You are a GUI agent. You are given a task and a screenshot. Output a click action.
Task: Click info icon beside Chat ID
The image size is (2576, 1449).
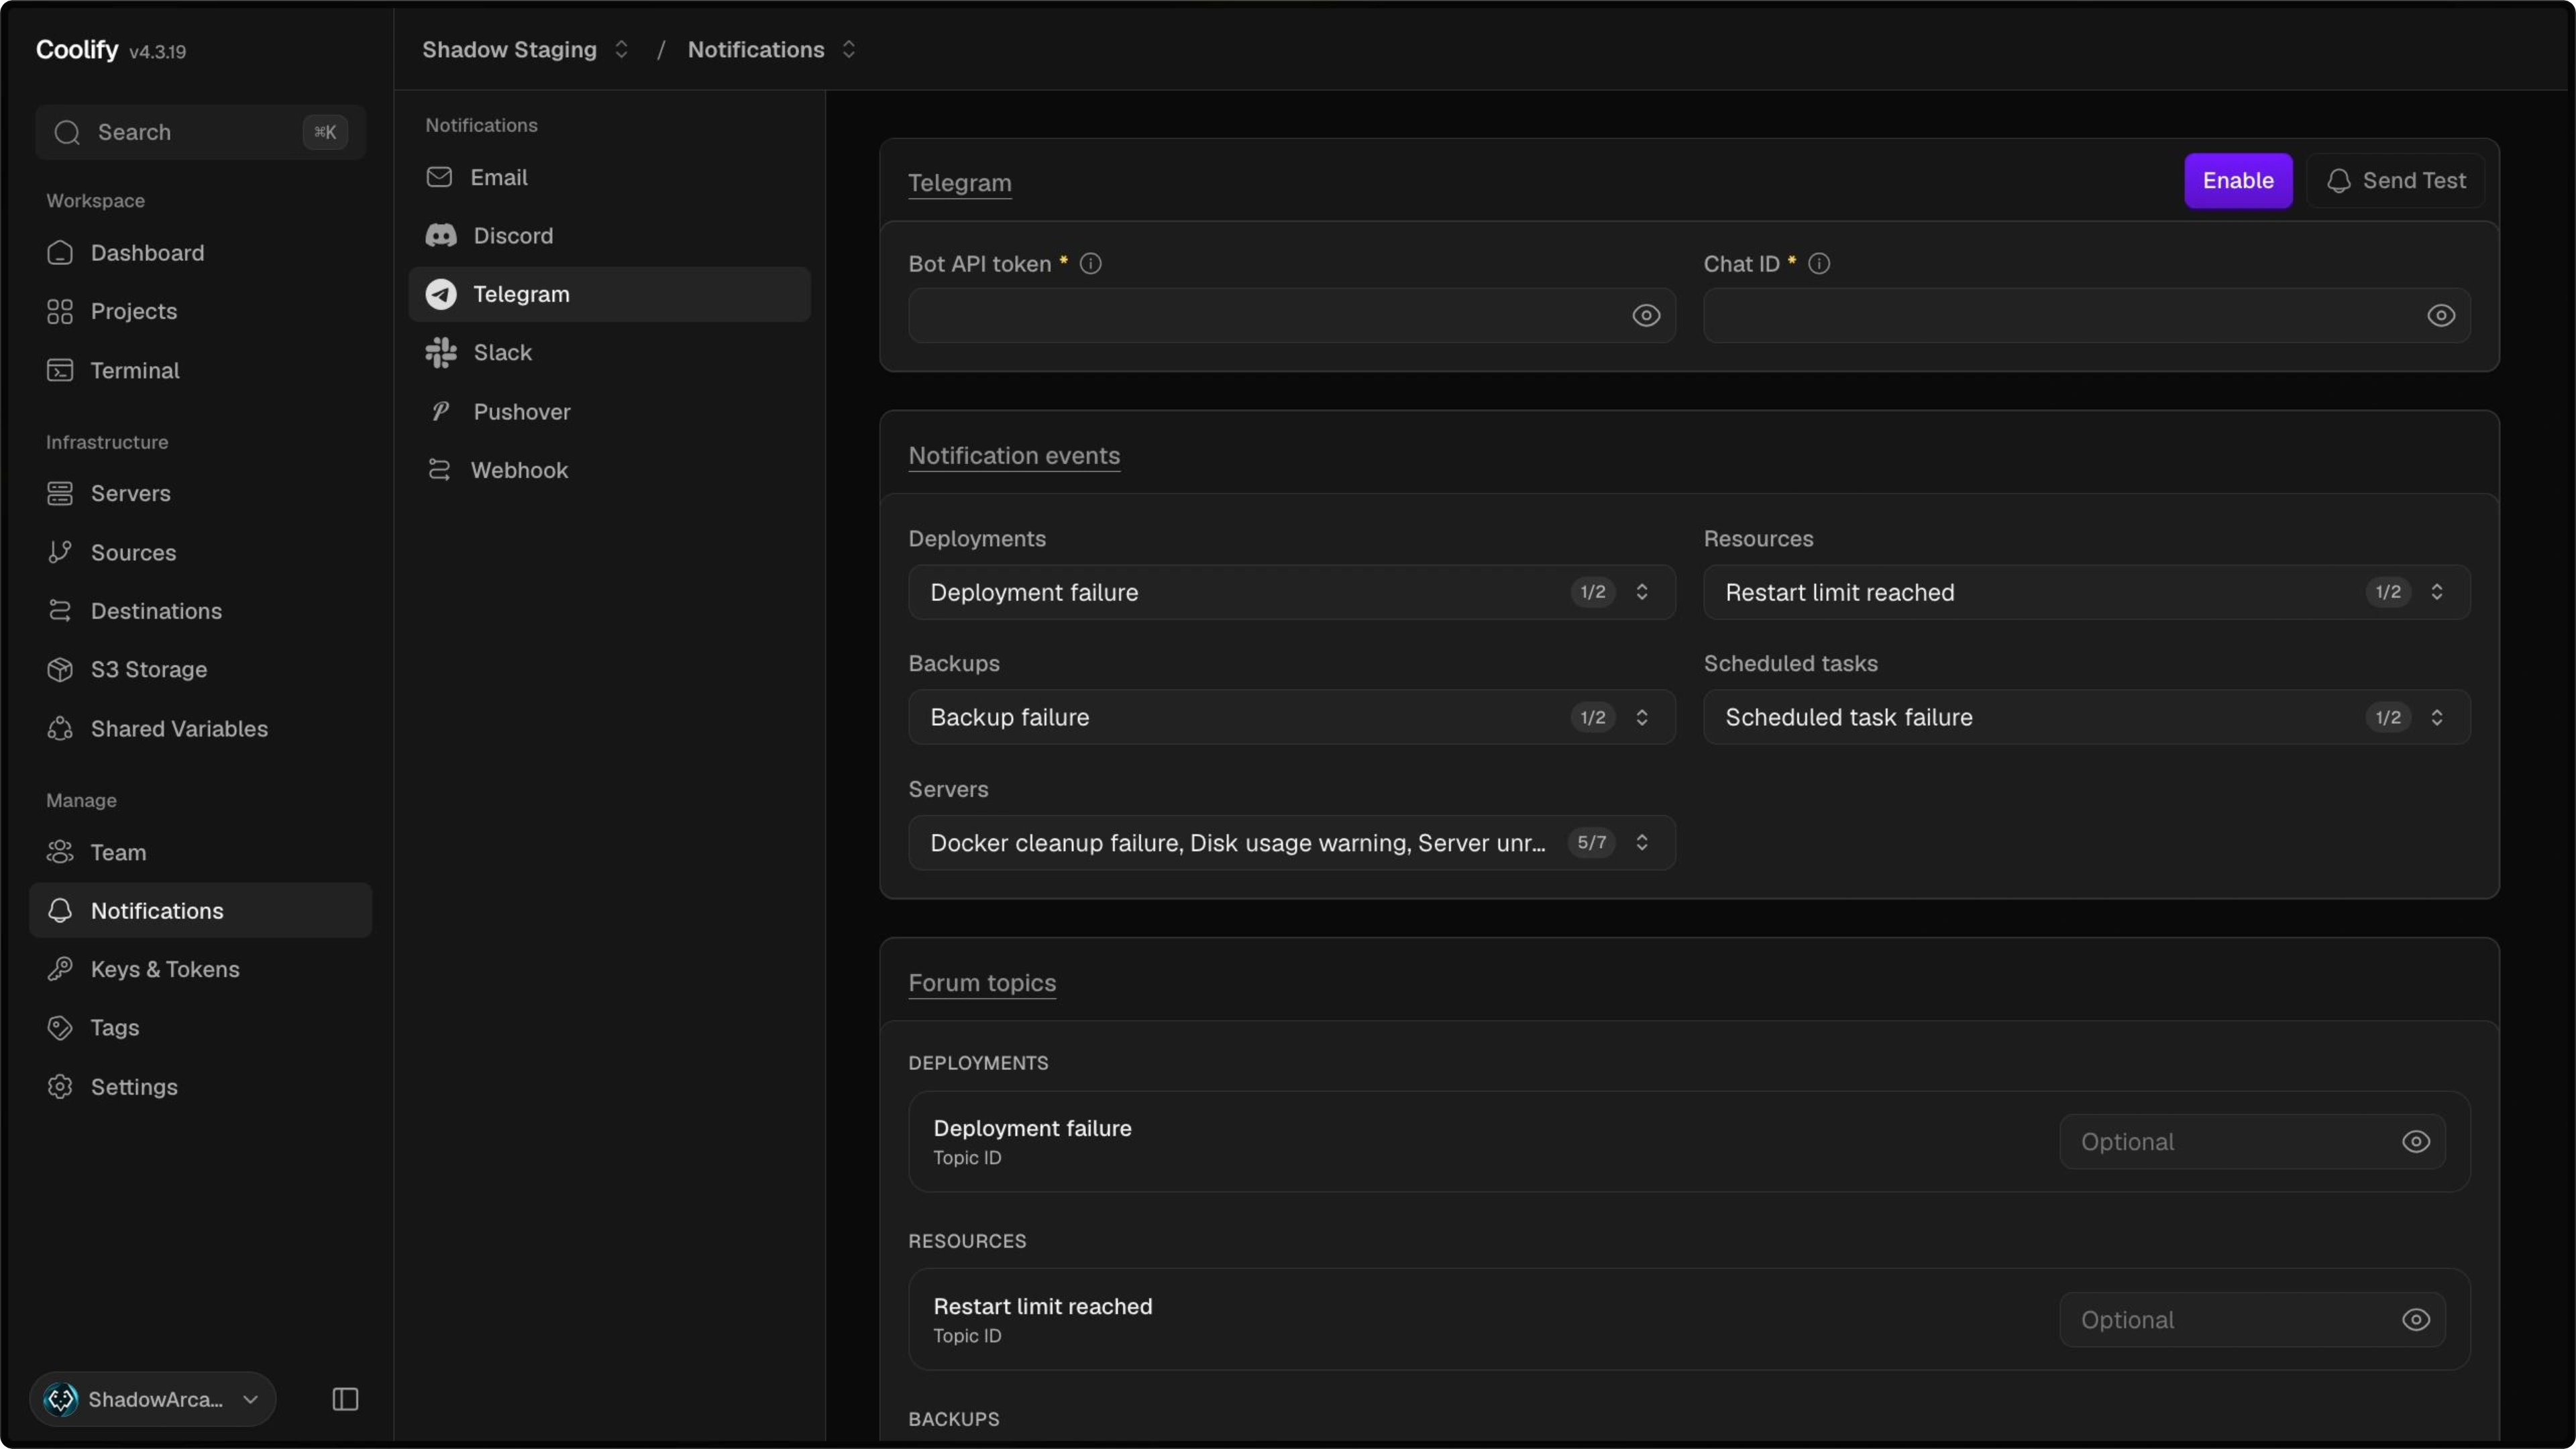(1819, 264)
